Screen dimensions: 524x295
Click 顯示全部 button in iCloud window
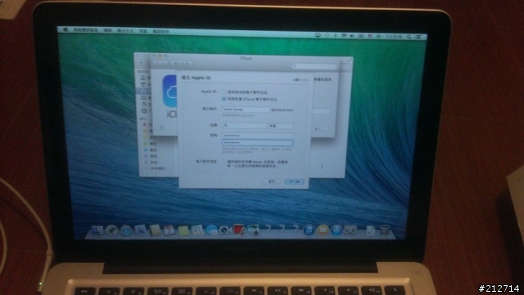tap(182, 64)
